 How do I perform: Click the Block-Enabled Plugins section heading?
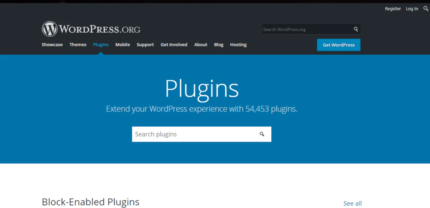click(x=91, y=202)
